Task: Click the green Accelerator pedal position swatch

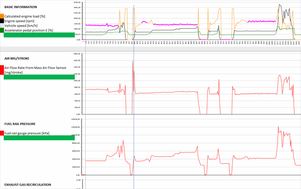Action: pos(2,30)
